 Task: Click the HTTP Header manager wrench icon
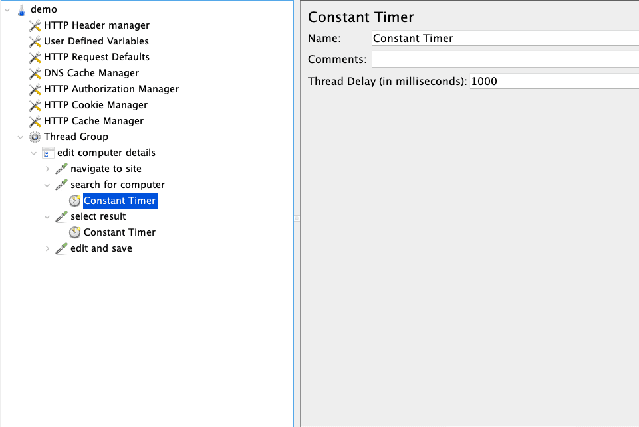click(x=35, y=26)
